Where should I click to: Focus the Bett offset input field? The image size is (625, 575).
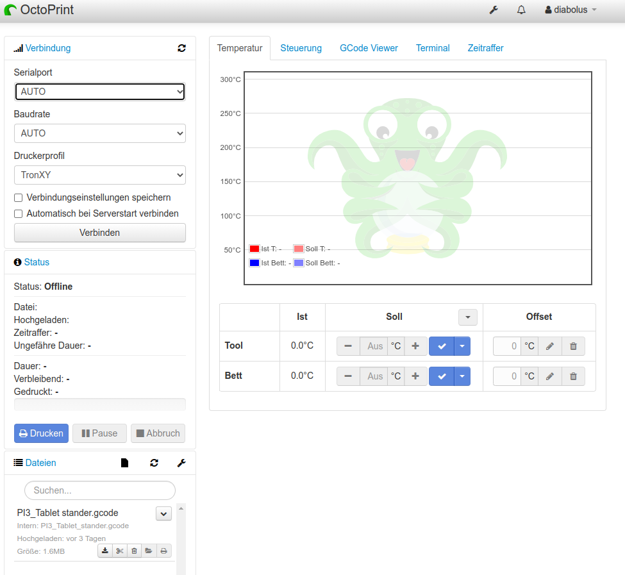click(507, 376)
